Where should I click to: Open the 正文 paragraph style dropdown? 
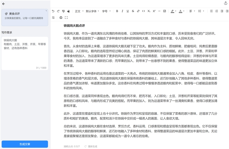click(79, 11)
